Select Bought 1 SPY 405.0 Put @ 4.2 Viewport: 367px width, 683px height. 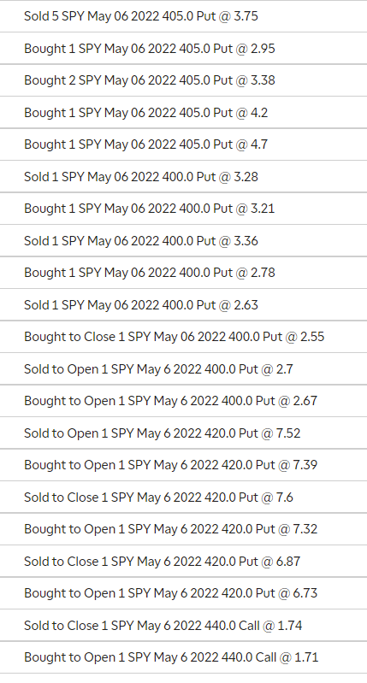click(183, 112)
